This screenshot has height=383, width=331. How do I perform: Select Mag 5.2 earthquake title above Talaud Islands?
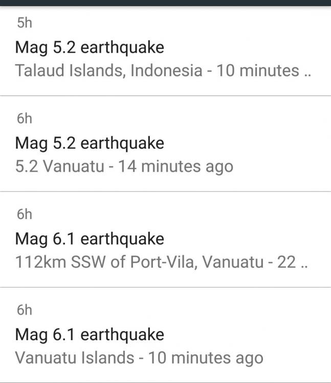coord(90,47)
